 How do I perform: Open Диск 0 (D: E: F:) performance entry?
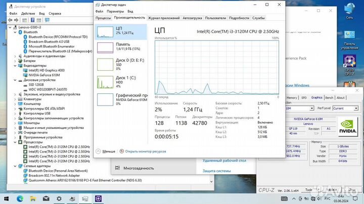121,64
